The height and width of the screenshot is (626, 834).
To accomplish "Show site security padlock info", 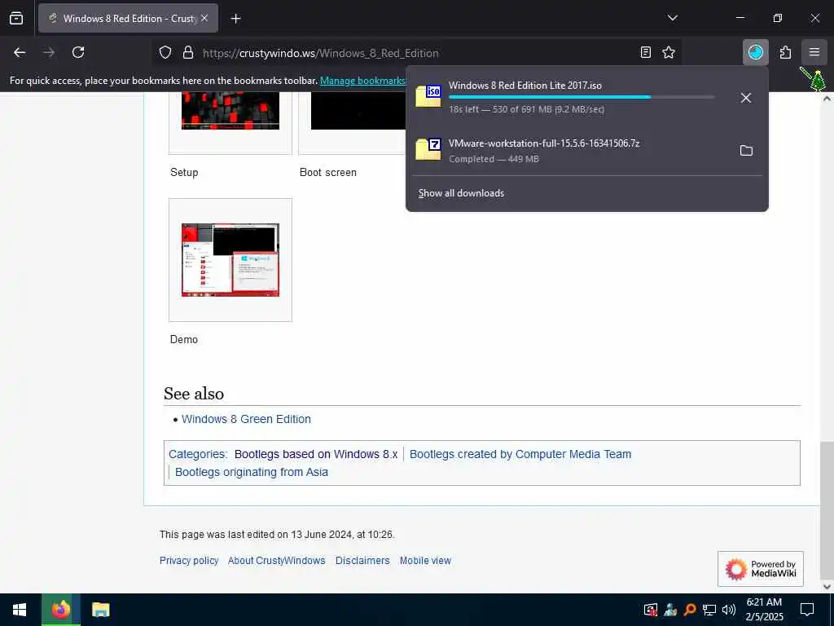I will point(188,53).
